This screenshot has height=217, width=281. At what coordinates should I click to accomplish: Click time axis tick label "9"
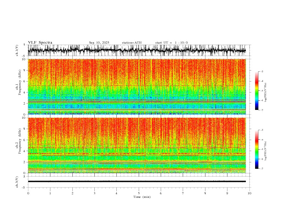227,193
